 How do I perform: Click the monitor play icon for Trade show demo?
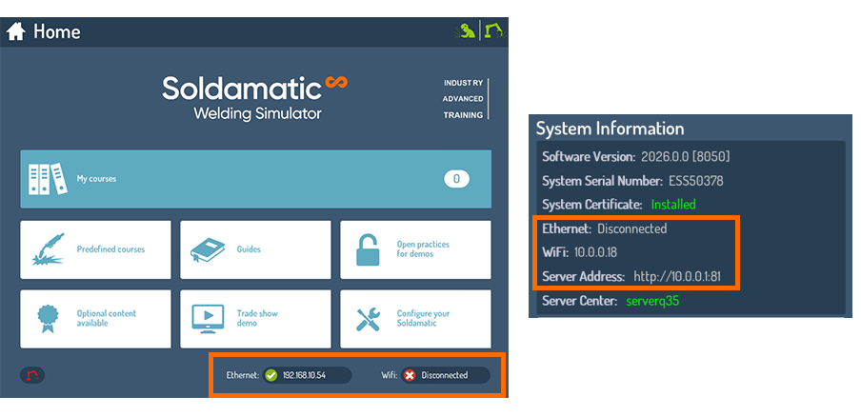pos(209,318)
